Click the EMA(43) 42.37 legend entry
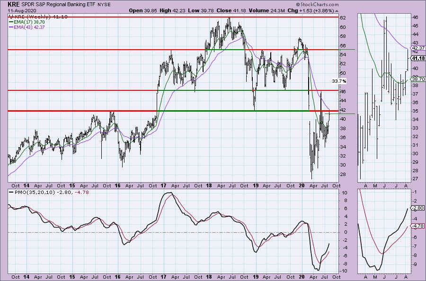Viewport: 426px width, 281px height. (x=29, y=27)
